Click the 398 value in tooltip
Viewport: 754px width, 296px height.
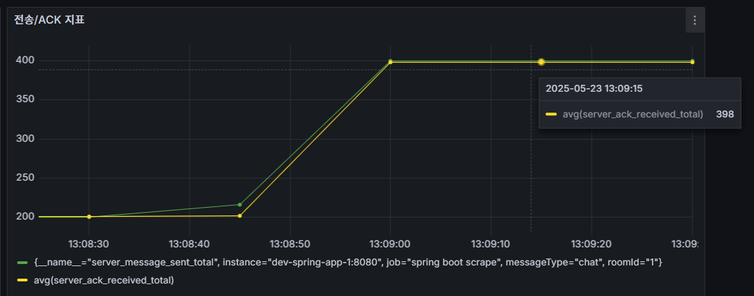tap(725, 114)
